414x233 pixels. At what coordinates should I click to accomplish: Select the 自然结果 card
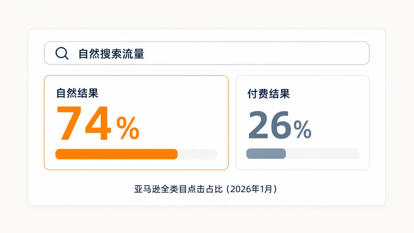pyautogui.click(x=136, y=122)
